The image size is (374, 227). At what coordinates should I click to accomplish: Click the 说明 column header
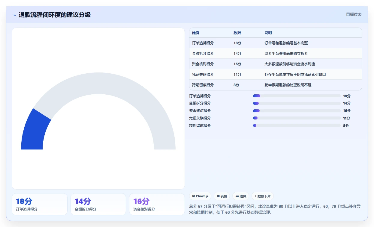click(268, 33)
